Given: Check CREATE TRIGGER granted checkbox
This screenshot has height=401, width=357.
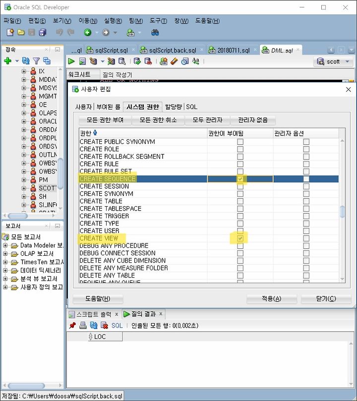Looking at the screenshot, I should (240, 216).
